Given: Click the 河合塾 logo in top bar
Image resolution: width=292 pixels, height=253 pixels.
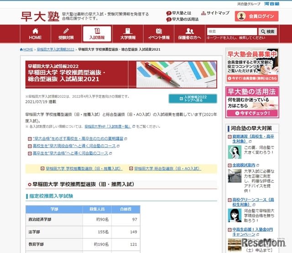Looking at the screenshot, I should point(272,4).
